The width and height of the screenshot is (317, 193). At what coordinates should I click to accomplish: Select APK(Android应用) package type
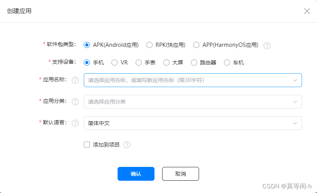tap(87, 45)
